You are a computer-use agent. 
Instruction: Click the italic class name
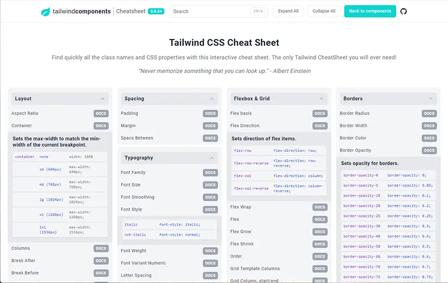coord(131,225)
